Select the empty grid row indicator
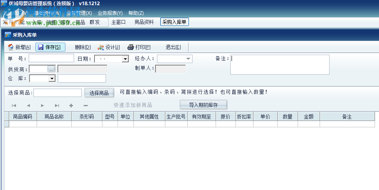This screenshot has height=190, width=379. pyautogui.click(x=6, y=124)
